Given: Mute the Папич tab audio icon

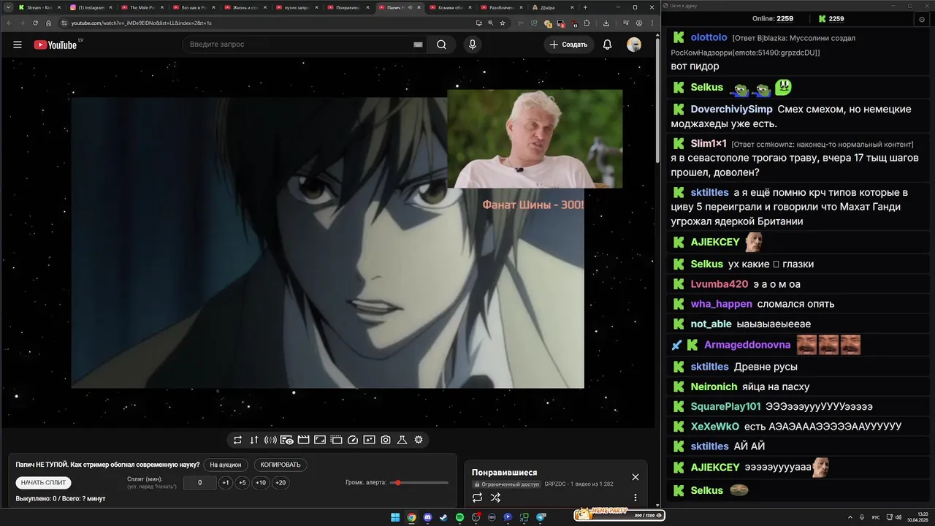Looking at the screenshot, I should [411, 7].
